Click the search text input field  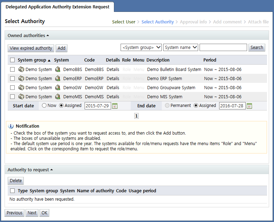tap(223, 48)
